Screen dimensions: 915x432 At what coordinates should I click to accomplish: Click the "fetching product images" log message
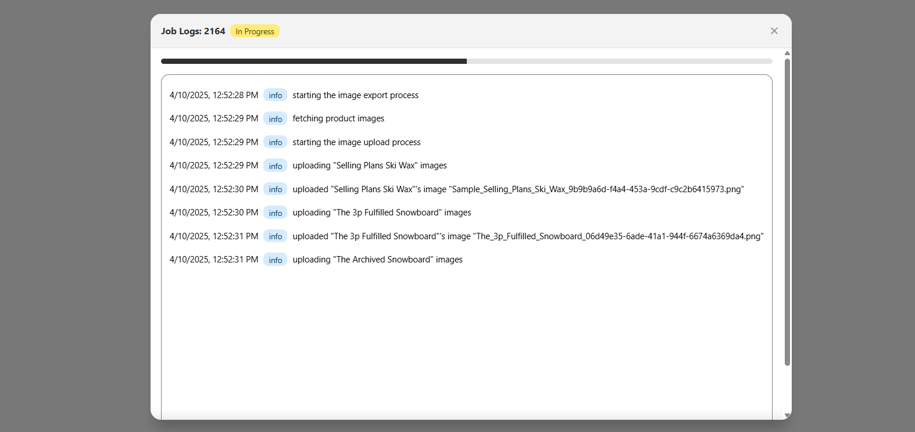pos(338,118)
